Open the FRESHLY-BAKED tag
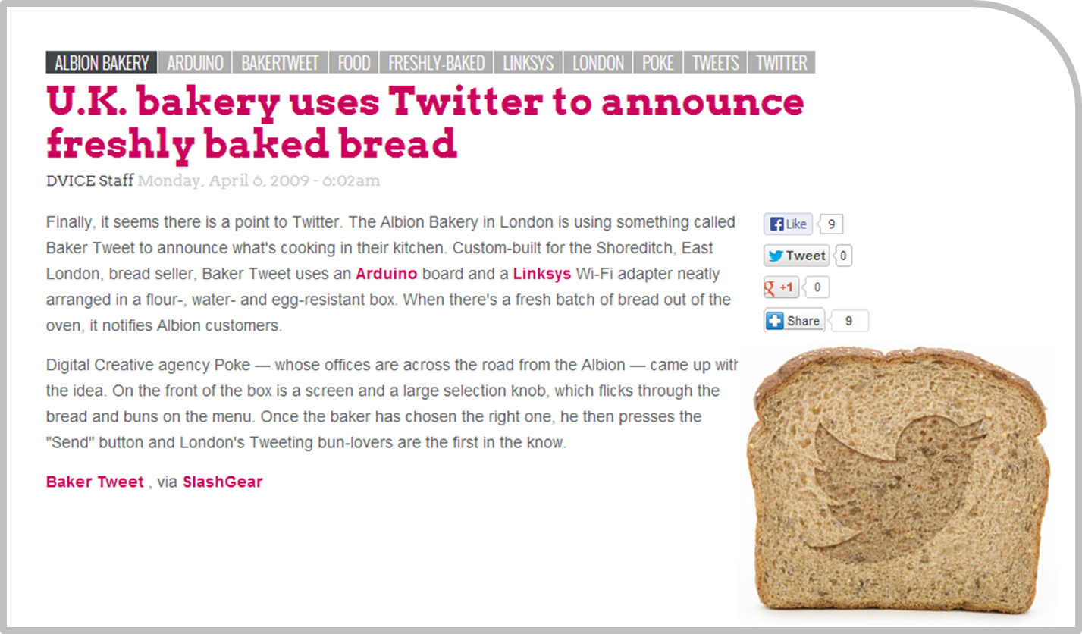1082x634 pixels. 437,62
